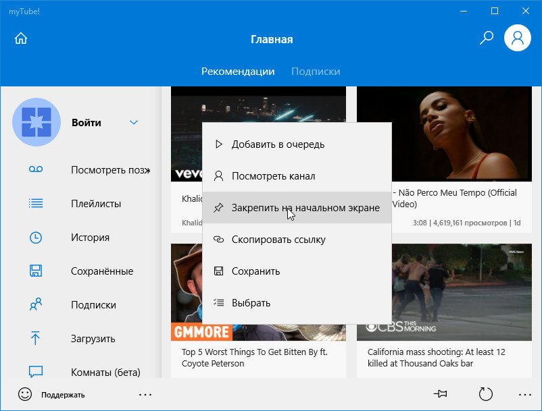Open Khalid vevo video thumbnail

pyautogui.click(x=258, y=104)
